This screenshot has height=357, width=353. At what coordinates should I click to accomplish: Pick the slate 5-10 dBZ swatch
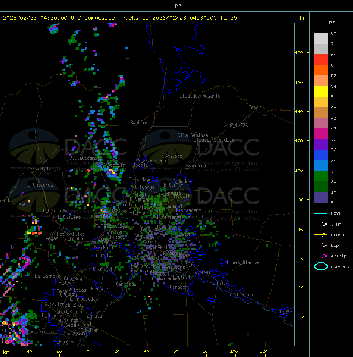(x=321, y=198)
